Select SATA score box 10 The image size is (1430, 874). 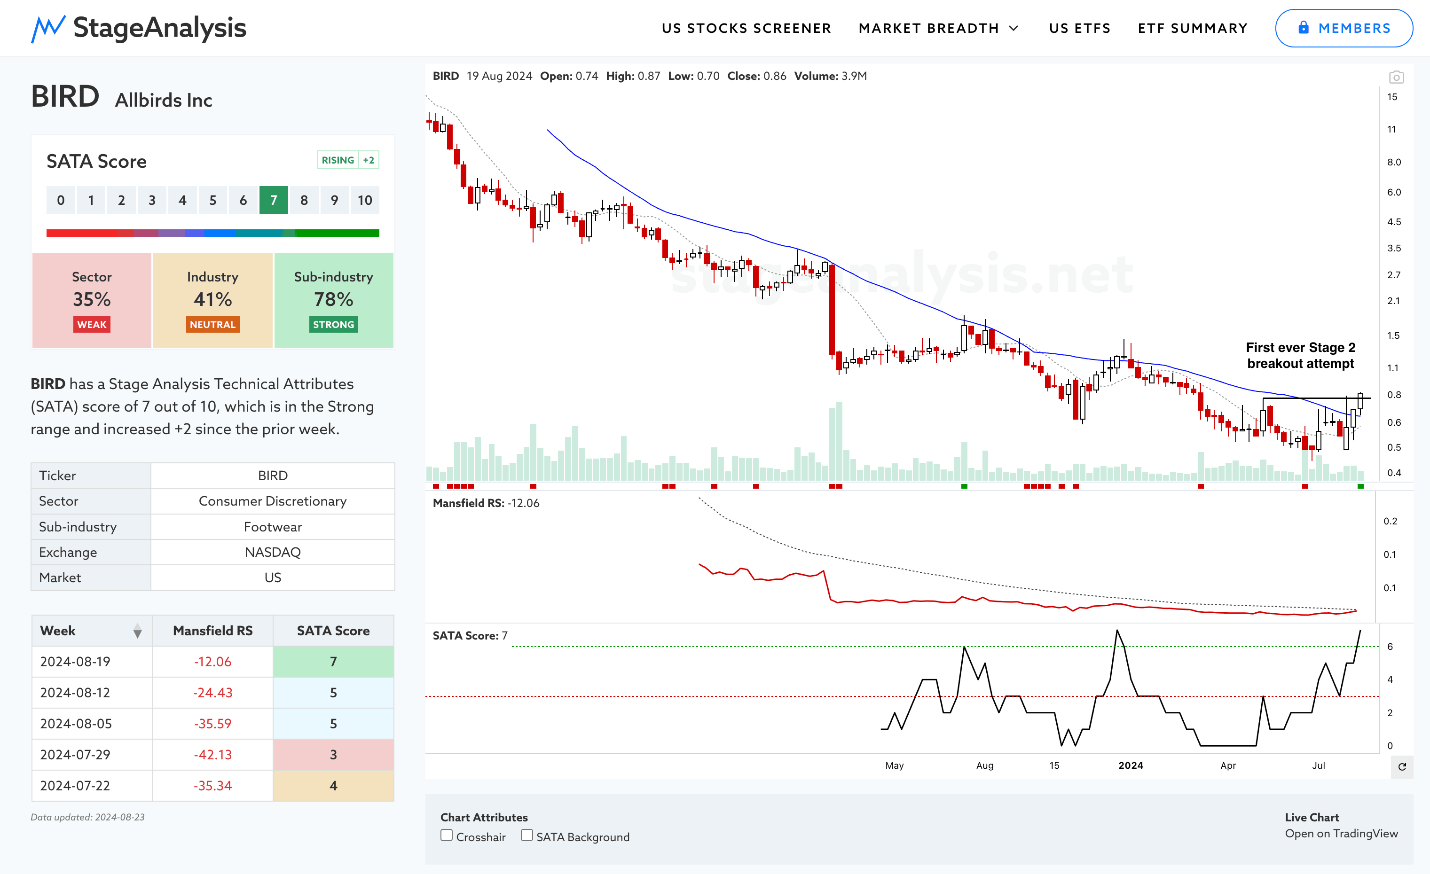tap(364, 200)
